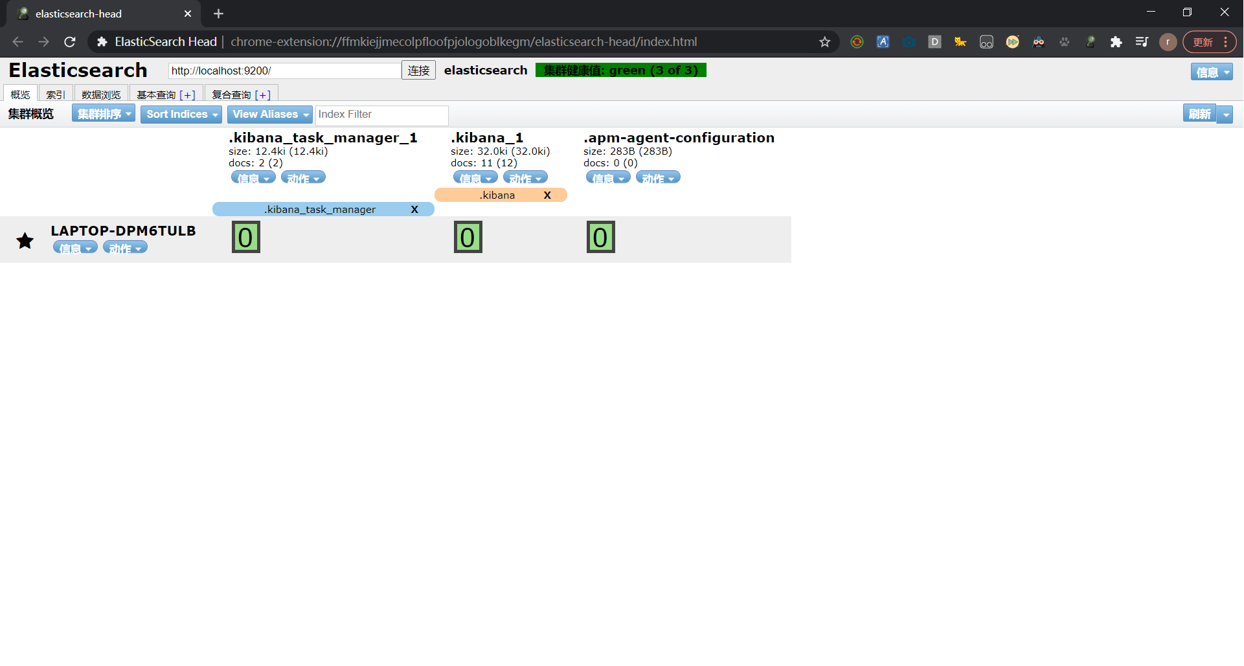Click the cluster URL input field

[x=284, y=71]
